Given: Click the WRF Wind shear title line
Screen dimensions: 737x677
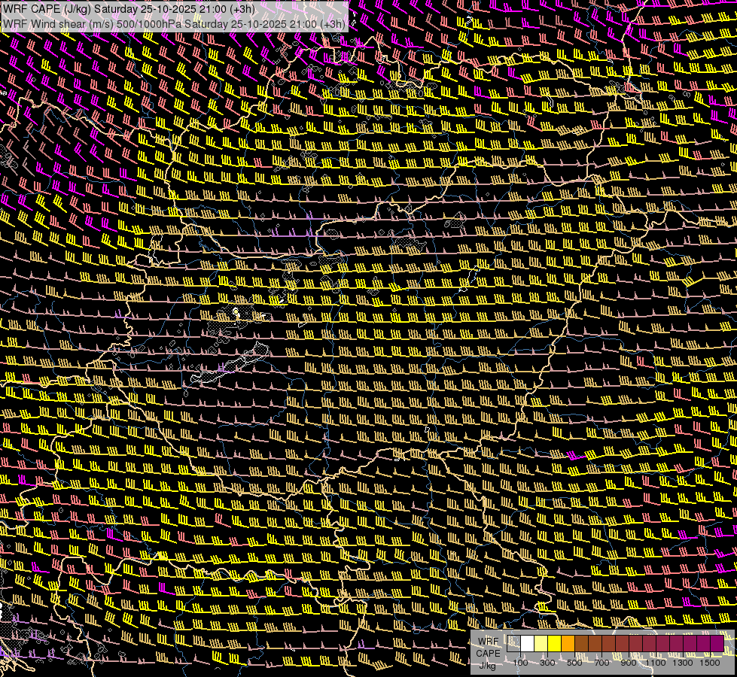Looking at the screenshot, I should [174, 24].
